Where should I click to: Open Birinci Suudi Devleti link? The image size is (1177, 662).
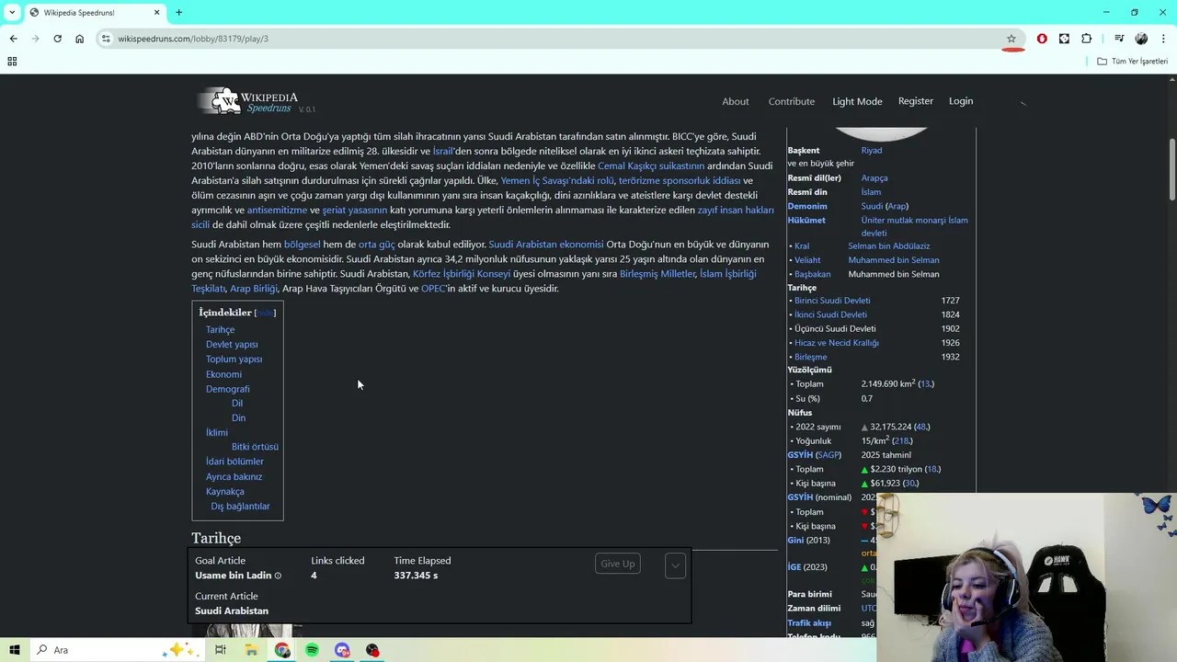832,300
